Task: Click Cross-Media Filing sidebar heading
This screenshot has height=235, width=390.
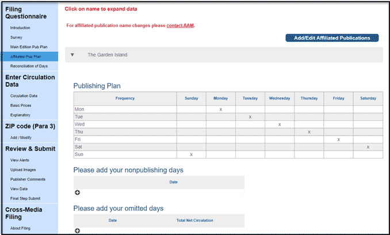Action: [x=24, y=213]
